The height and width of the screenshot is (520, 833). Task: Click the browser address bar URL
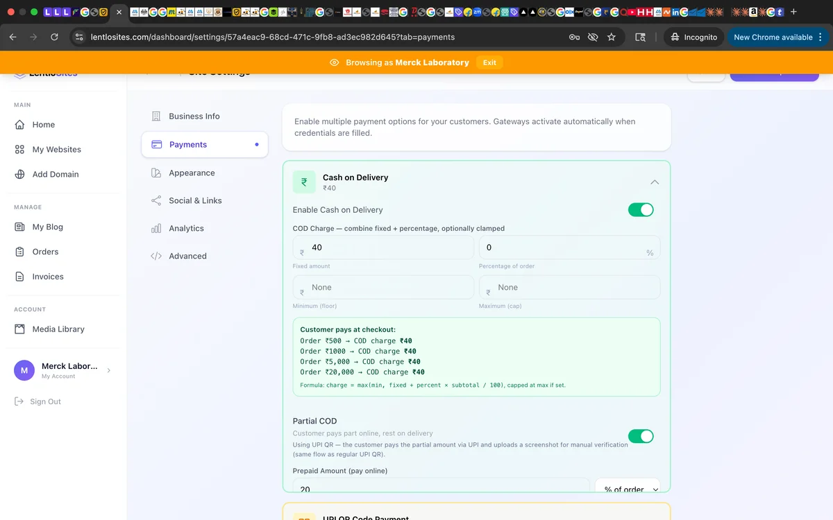273,37
